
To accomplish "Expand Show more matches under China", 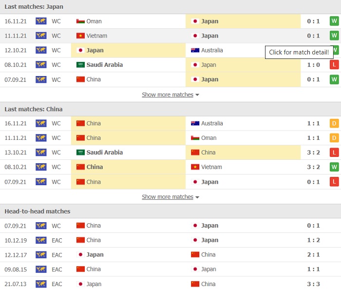I will [167, 197].
